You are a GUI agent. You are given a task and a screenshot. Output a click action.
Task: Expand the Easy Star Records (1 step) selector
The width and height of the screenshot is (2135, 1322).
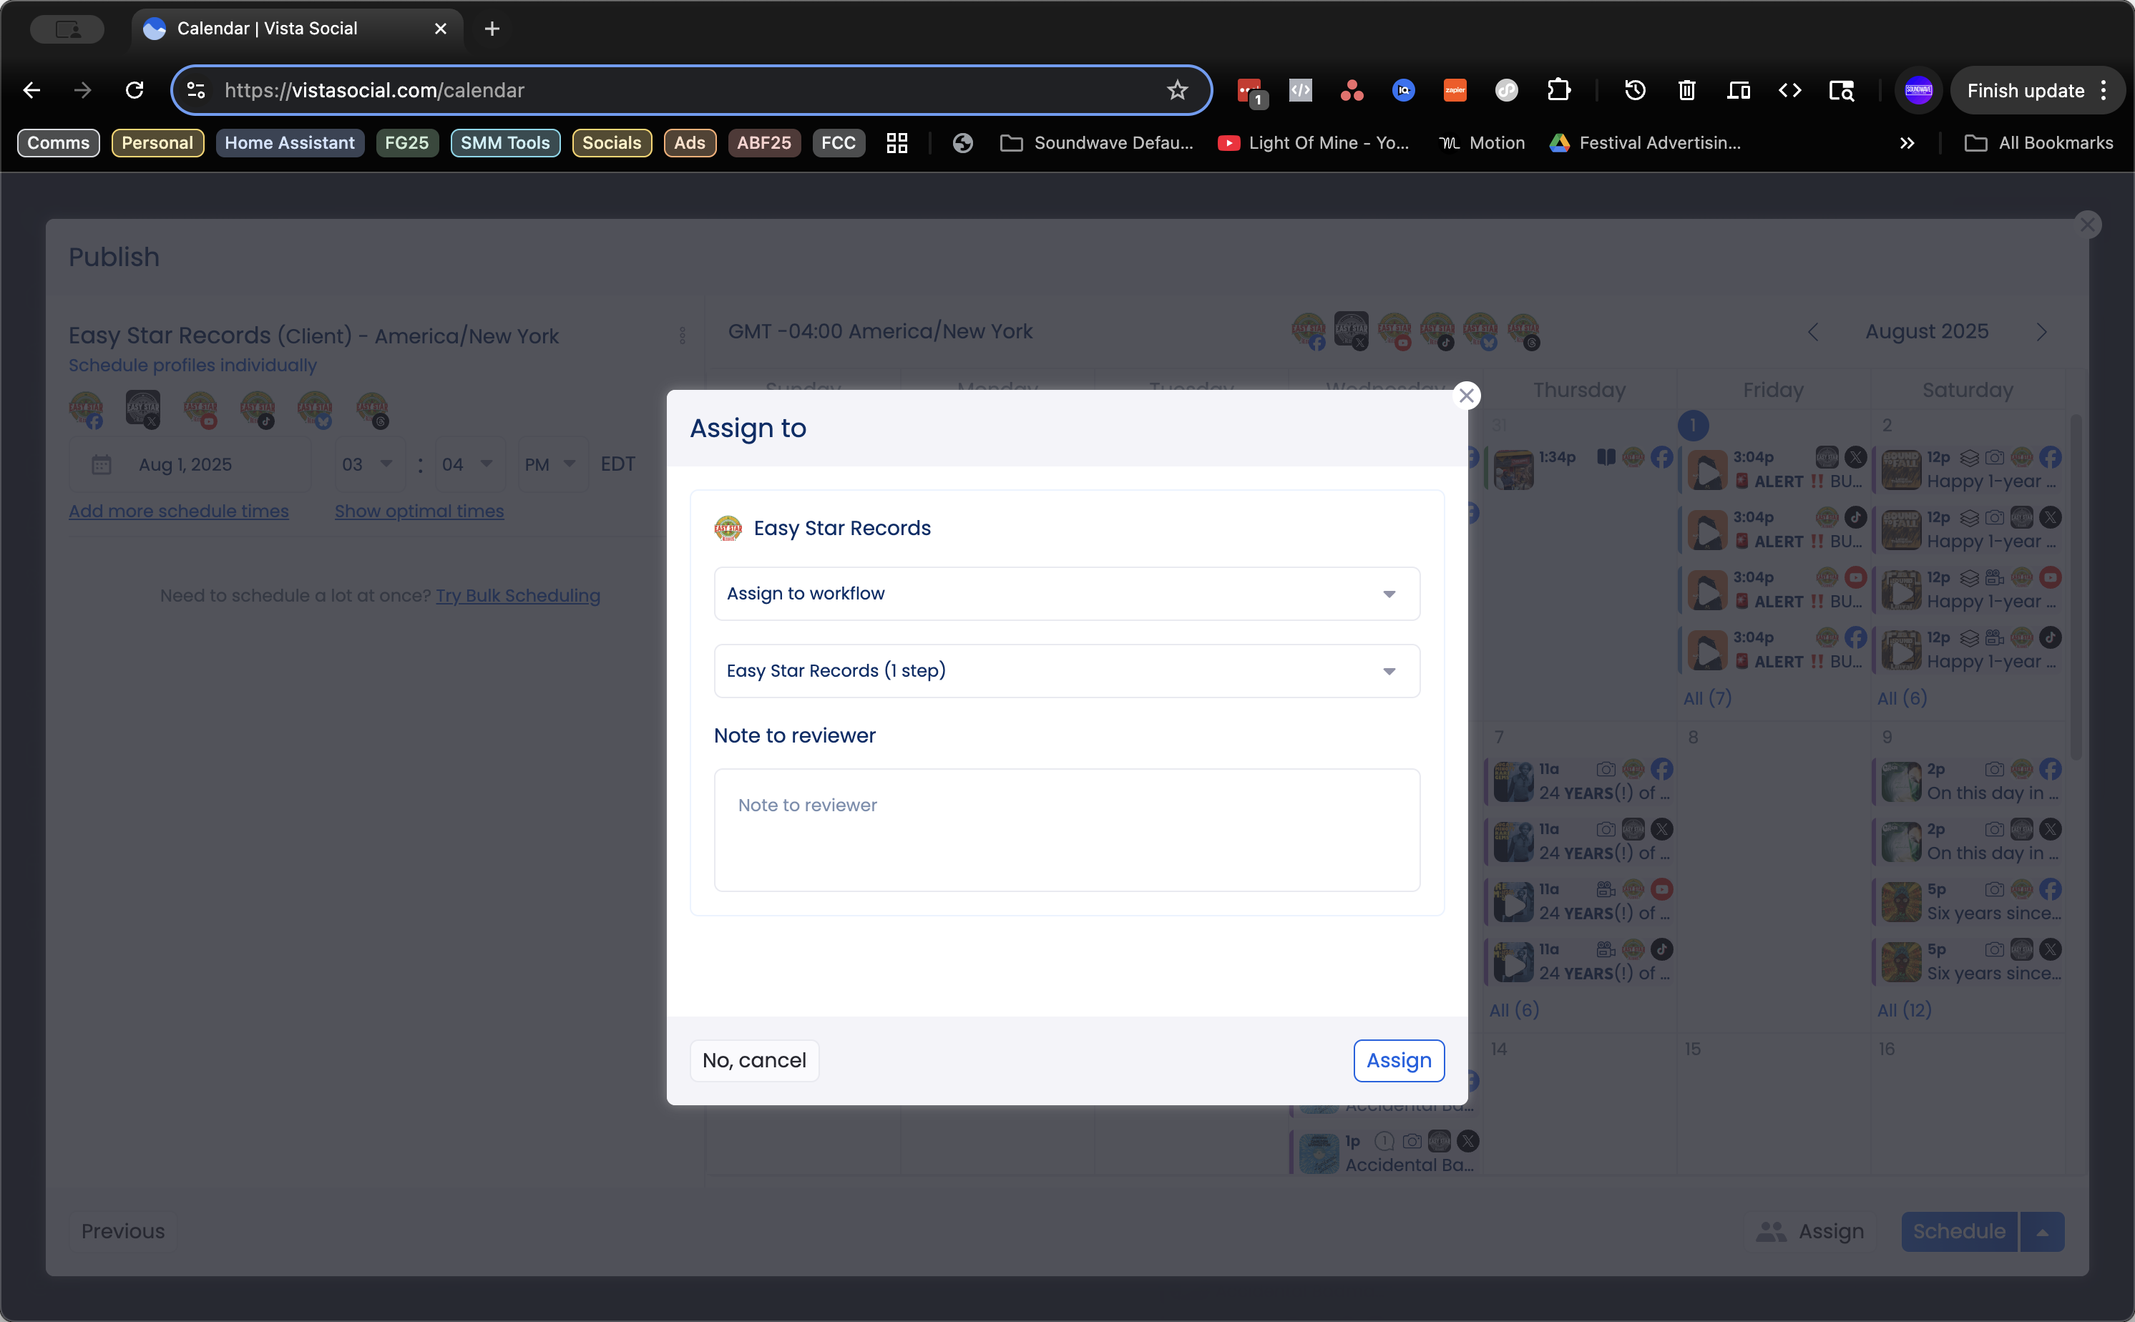pos(1066,670)
